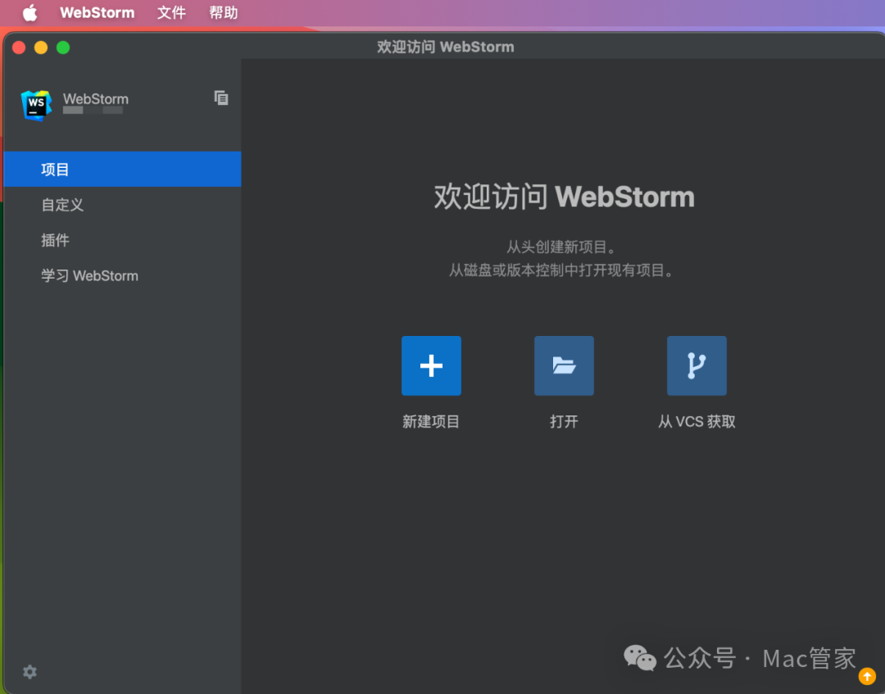Open the WebStorm menu in menu bar
The width and height of the screenshot is (885, 694).
[97, 12]
